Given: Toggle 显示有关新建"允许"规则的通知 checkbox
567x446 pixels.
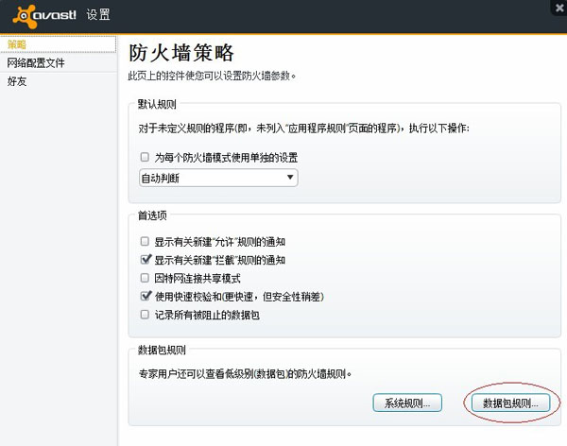Looking at the screenshot, I should point(145,241).
